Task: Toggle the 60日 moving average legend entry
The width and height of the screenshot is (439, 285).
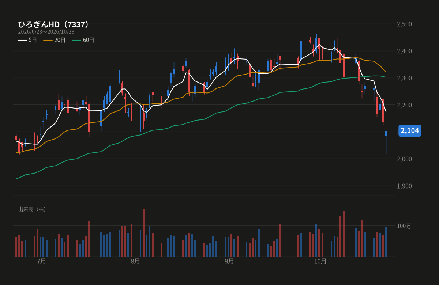Action: (83, 40)
